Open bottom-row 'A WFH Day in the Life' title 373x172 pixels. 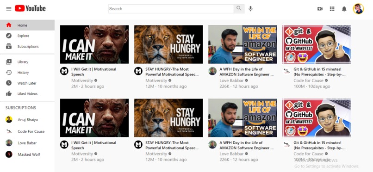[247, 145]
